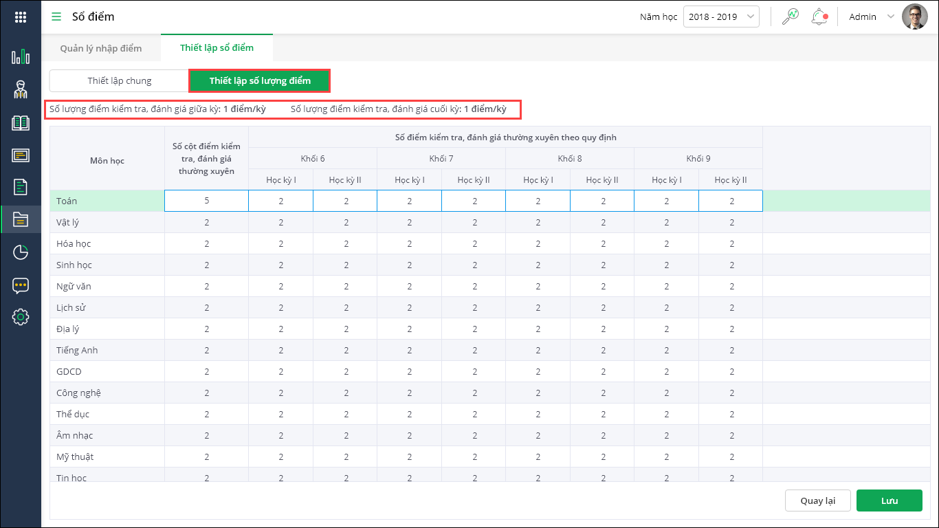
Task: Switch to Thiết lập chung toggle option
Action: click(120, 80)
